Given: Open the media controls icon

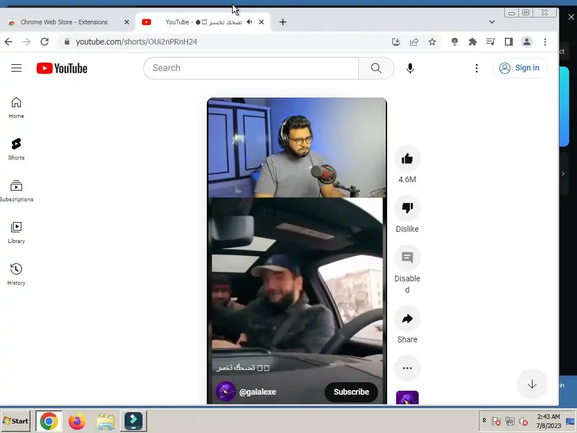Looking at the screenshot, I should 491,42.
